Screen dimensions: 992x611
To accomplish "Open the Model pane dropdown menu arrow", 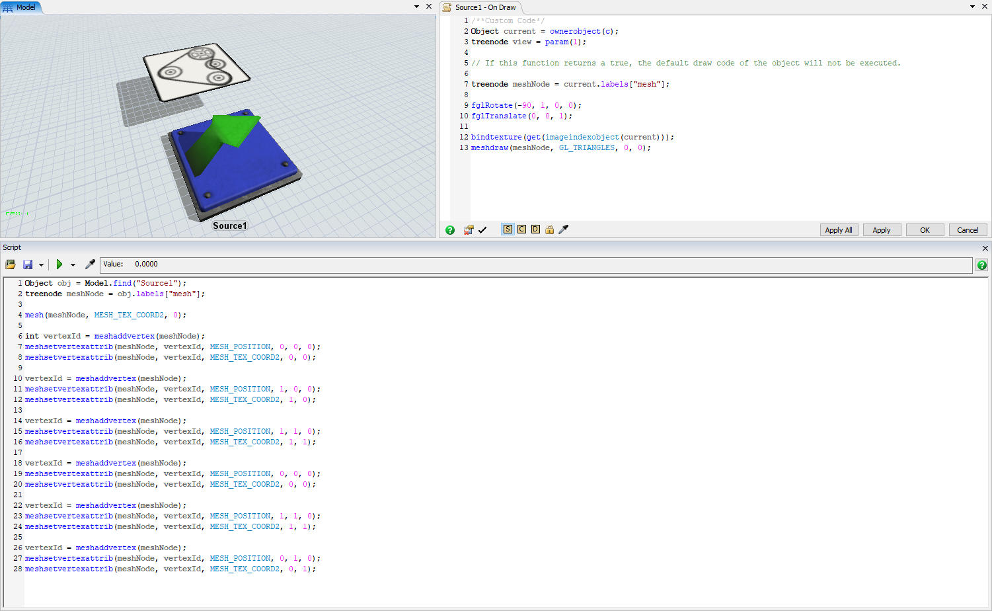I will (x=416, y=7).
